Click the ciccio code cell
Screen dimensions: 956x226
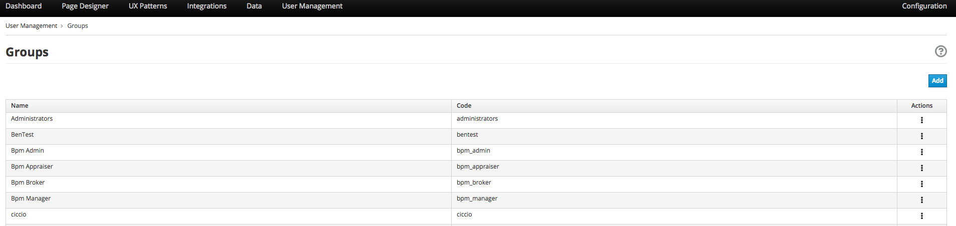point(674,216)
